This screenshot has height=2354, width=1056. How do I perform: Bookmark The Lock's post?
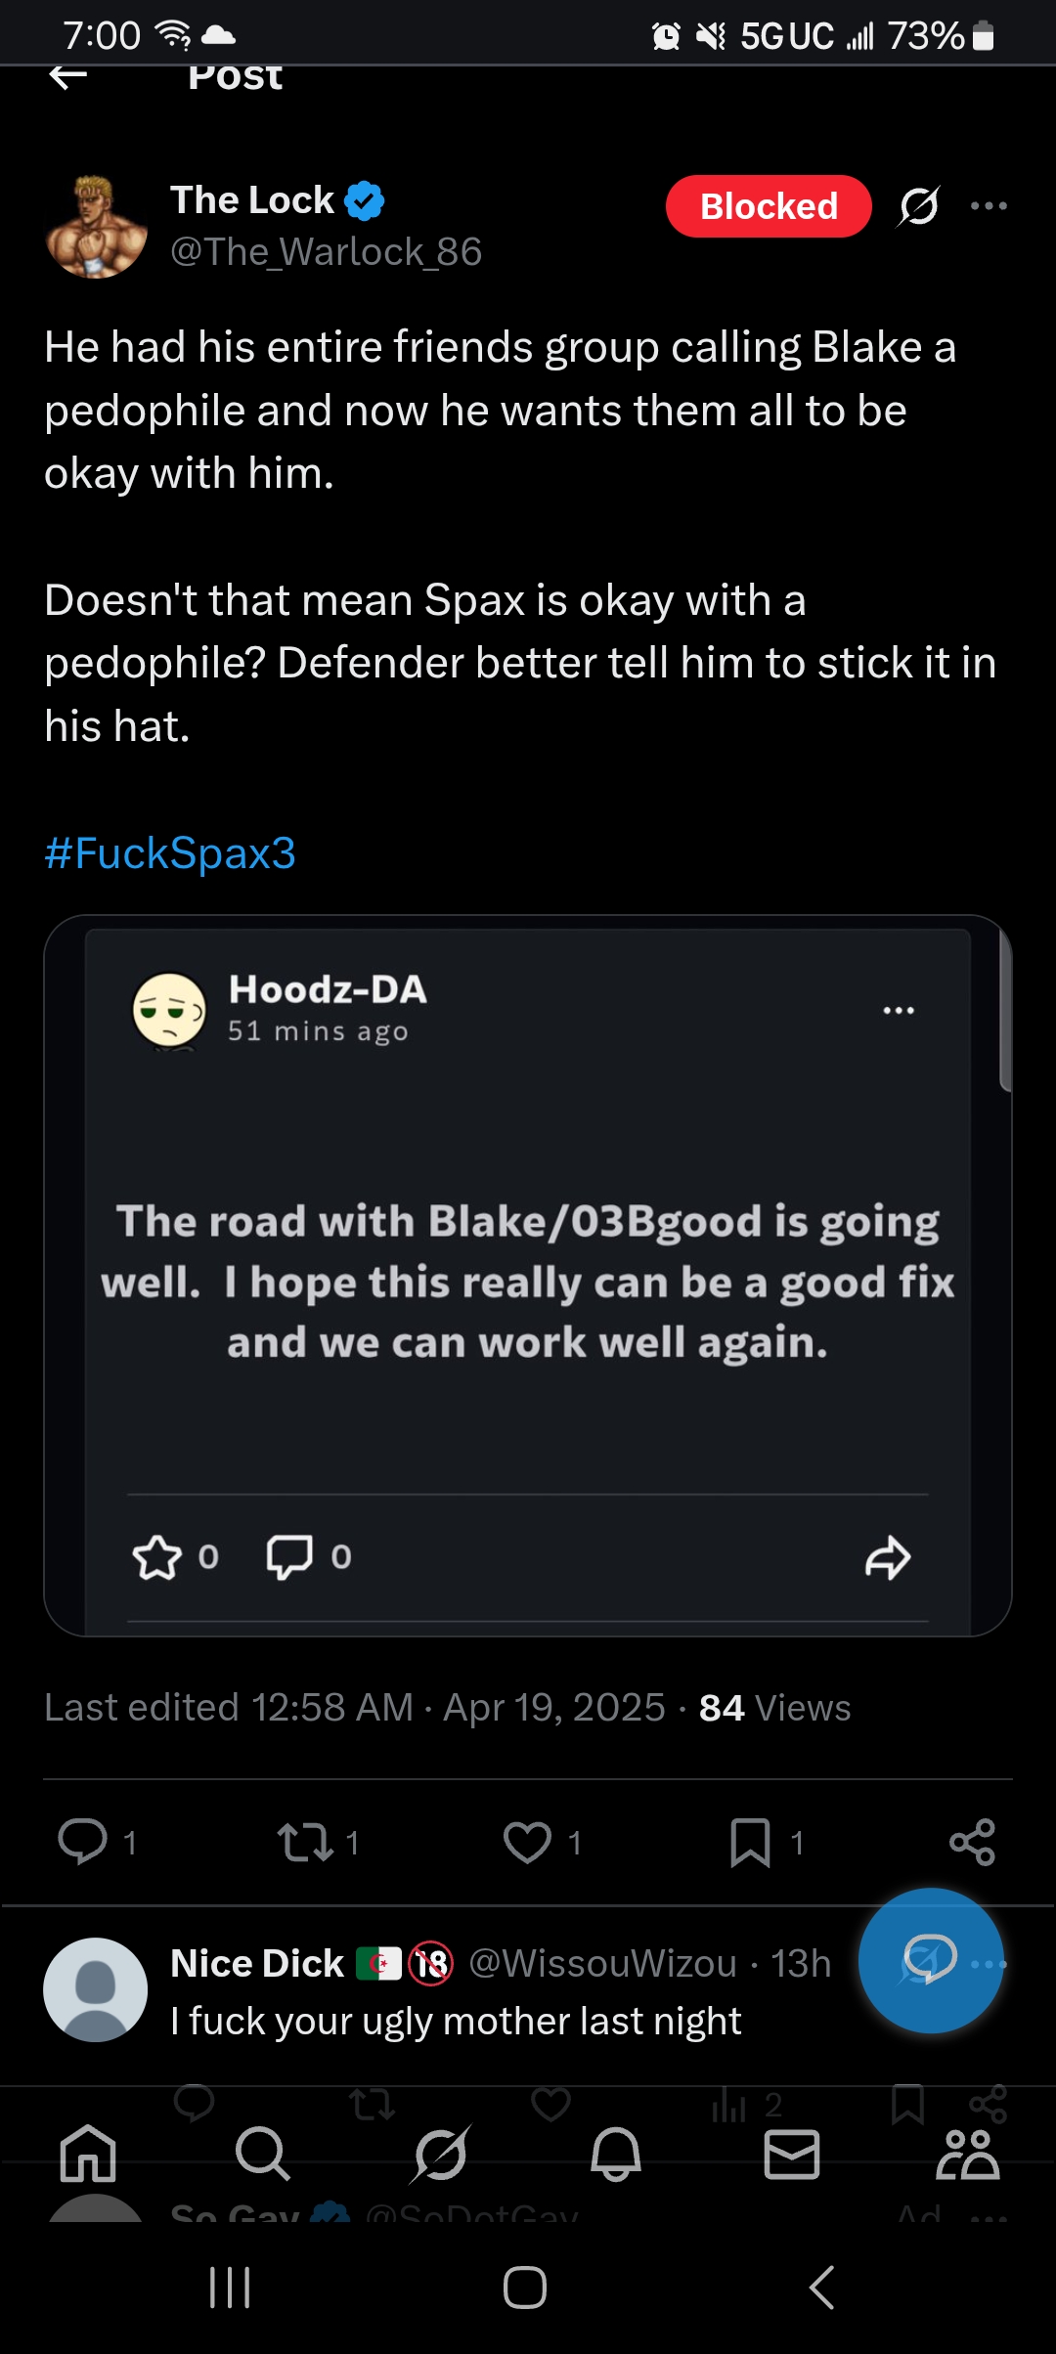750,1842
